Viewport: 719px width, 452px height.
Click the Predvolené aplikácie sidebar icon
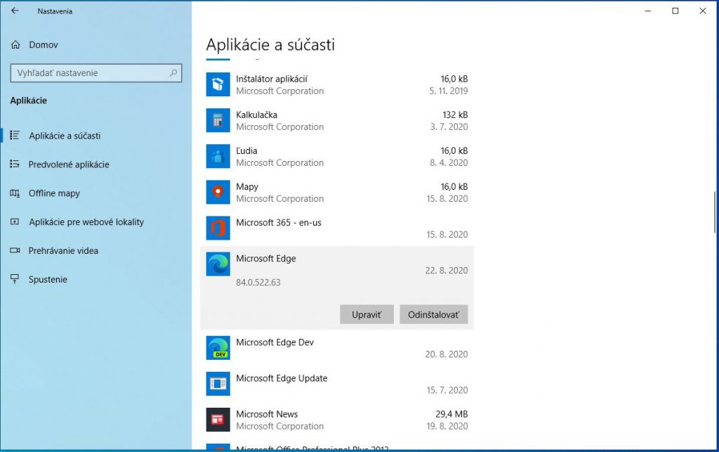tap(15, 164)
